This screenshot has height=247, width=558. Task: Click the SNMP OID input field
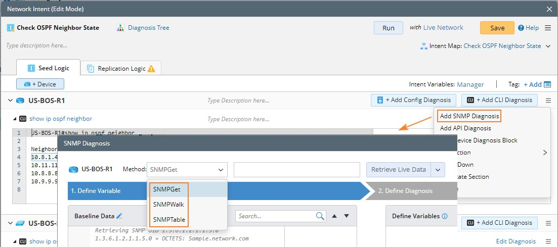[x=296, y=170]
